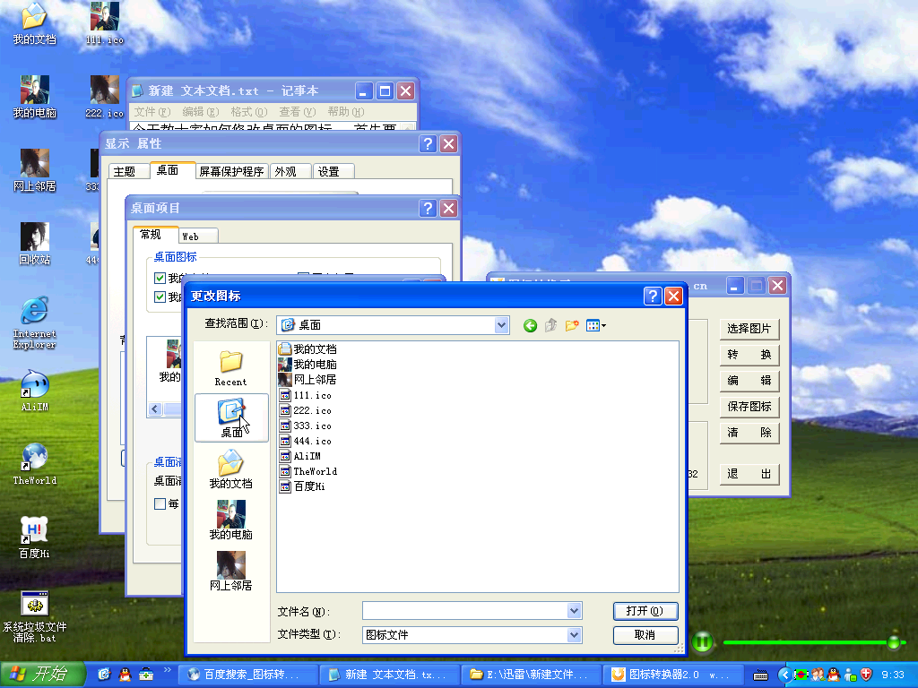The width and height of the screenshot is (918, 688).
Task: Click the green Back arrow in Change Icon dialog
Action: [530, 326]
